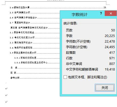Image resolution: width=117 pixels, height=107 pixels.
Task: Open TOC entry 3.3 横向稳定杆的设计
Action: click(21, 43)
